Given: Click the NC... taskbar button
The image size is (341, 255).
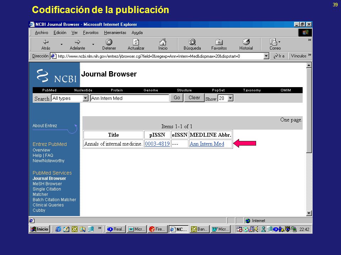Looking at the screenshot, I should coord(179,229).
